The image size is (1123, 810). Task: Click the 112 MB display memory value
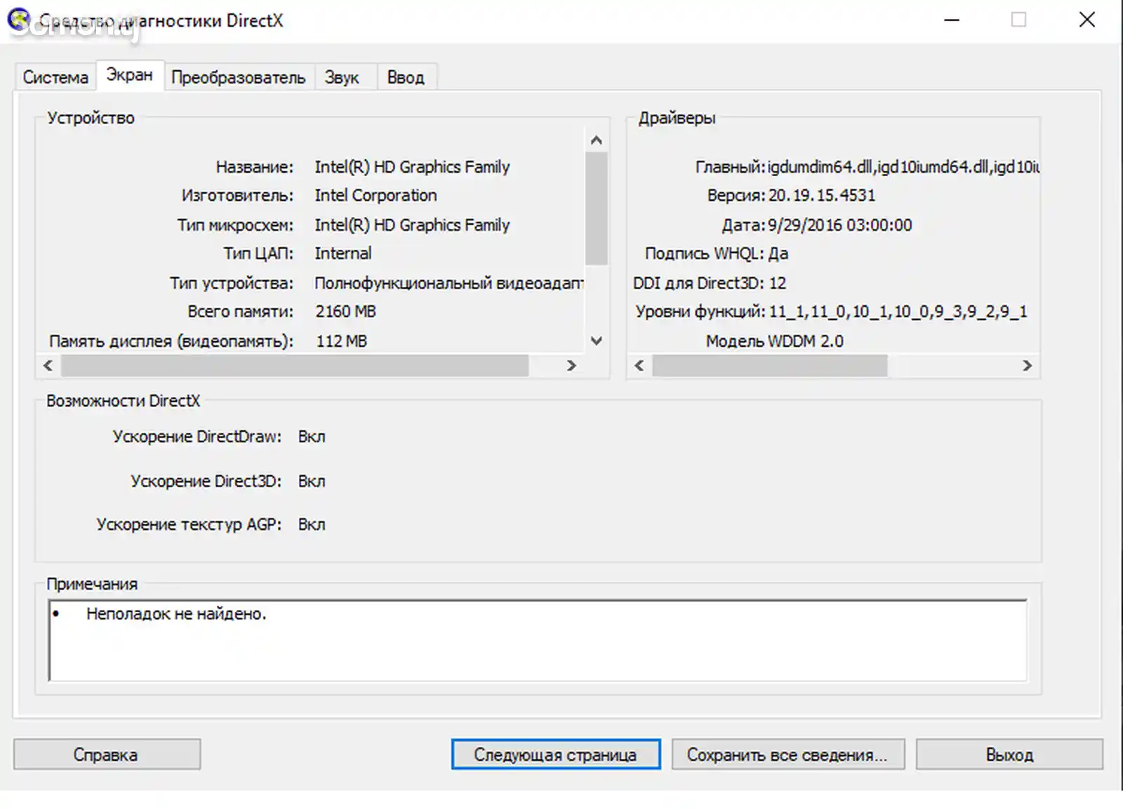pos(341,341)
